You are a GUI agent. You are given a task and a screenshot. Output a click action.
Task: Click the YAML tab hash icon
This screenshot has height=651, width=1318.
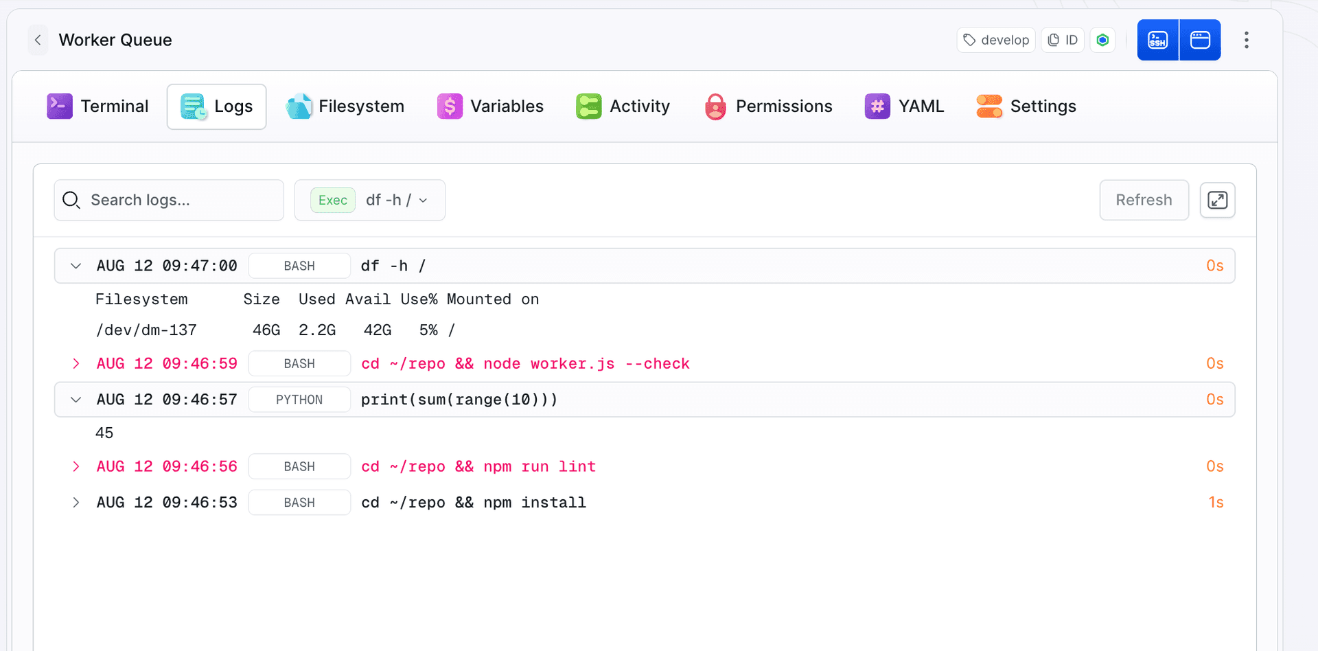(x=877, y=106)
